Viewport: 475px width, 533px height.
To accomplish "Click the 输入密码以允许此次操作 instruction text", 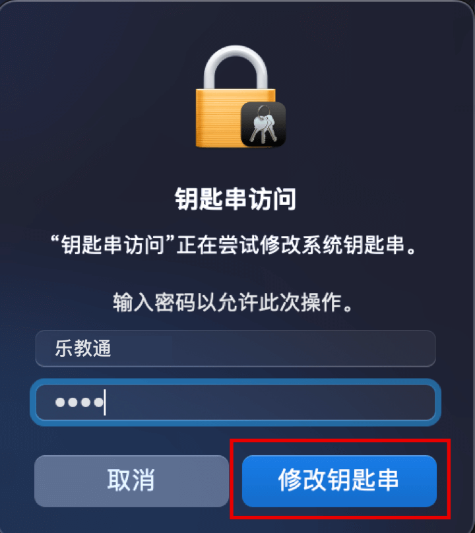I will pyautogui.click(x=234, y=302).
